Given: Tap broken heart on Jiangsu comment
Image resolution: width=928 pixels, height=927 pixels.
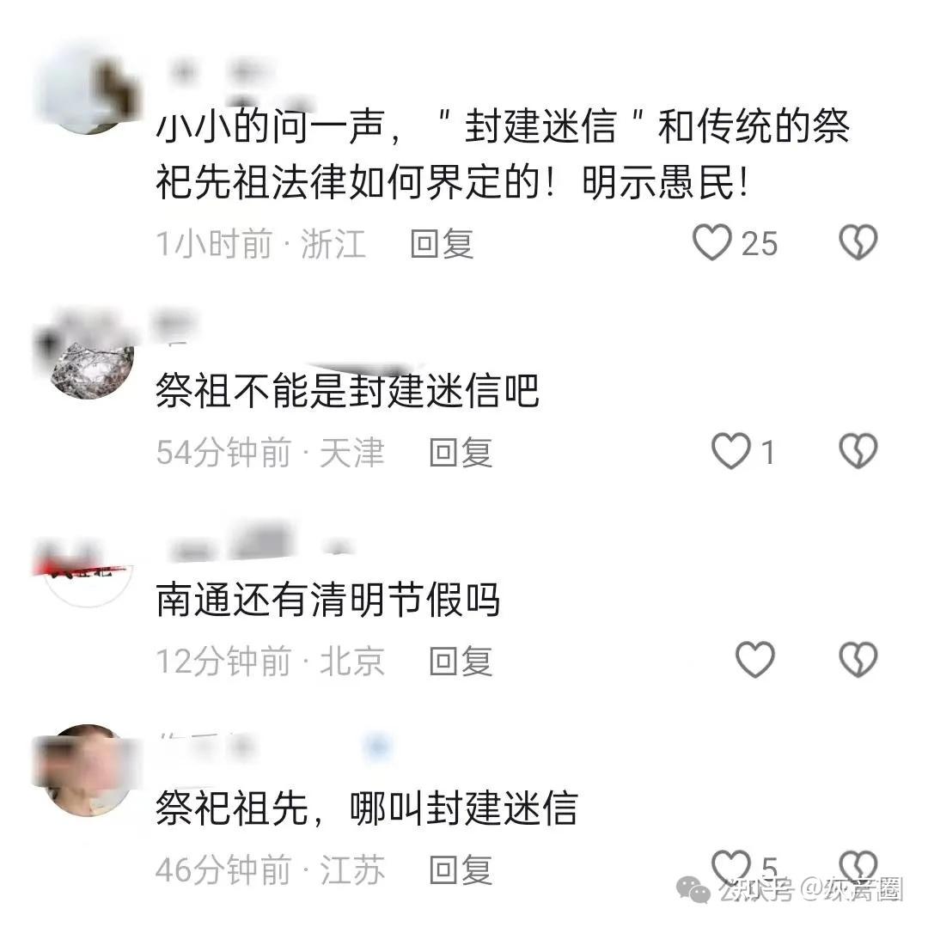Looking at the screenshot, I should [858, 868].
